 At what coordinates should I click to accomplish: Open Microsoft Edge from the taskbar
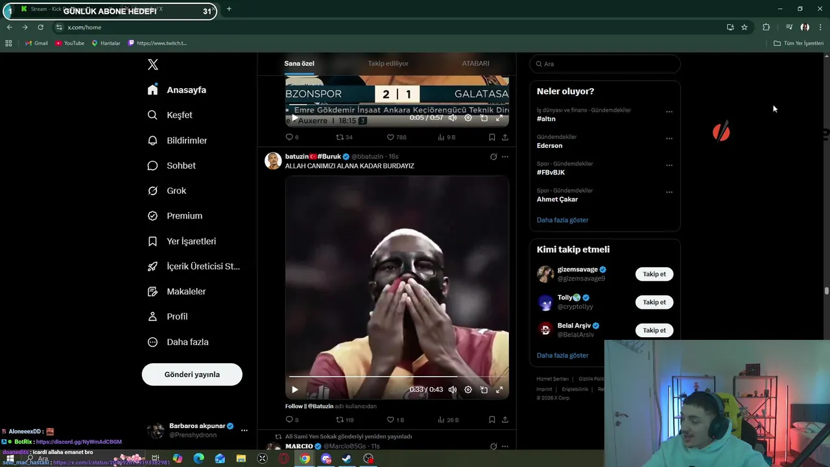(198, 459)
